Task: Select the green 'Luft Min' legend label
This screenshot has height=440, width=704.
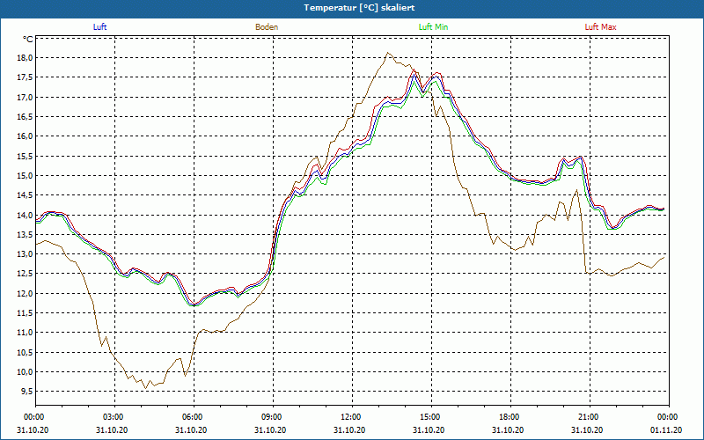Action: pos(433,27)
